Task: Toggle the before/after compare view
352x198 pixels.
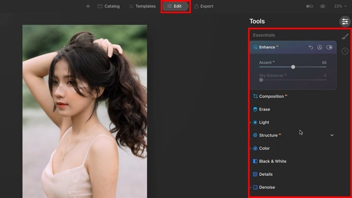Action: point(310,6)
